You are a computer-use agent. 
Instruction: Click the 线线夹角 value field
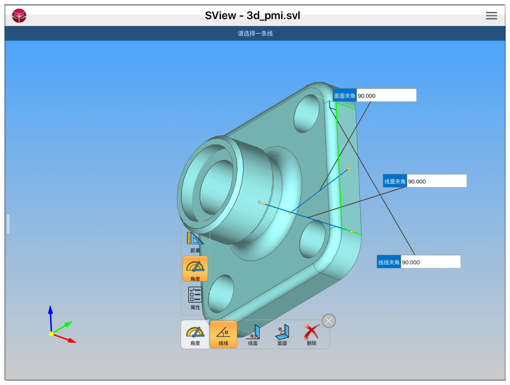pyautogui.click(x=430, y=262)
